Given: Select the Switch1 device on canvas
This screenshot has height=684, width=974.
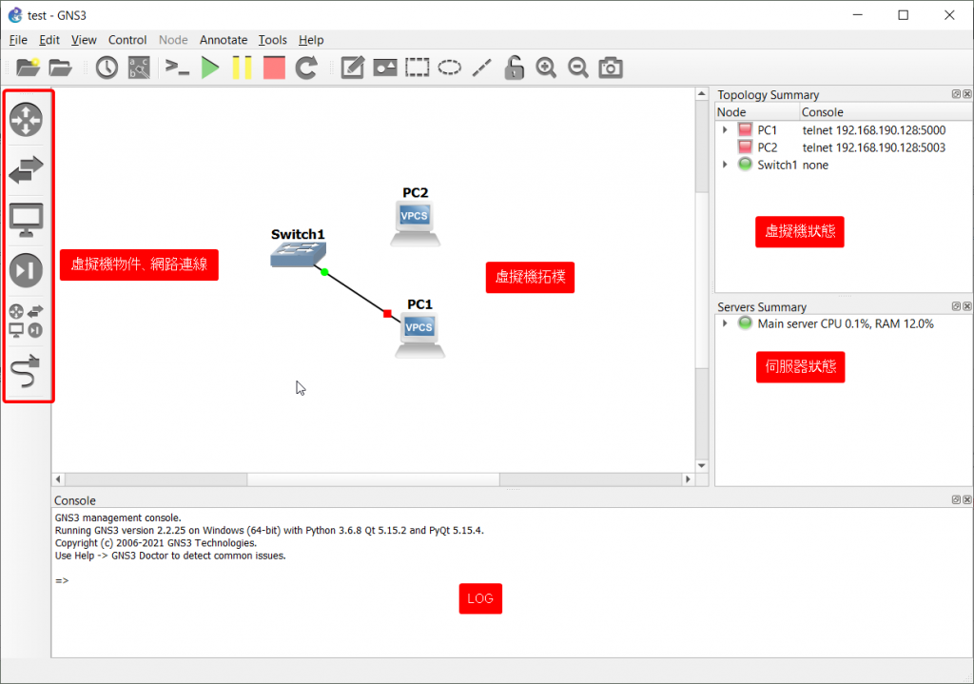Looking at the screenshot, I should coord(298,254).
